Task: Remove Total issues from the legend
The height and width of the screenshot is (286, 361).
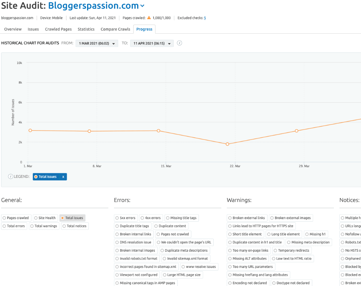Action: click(63, 177)
